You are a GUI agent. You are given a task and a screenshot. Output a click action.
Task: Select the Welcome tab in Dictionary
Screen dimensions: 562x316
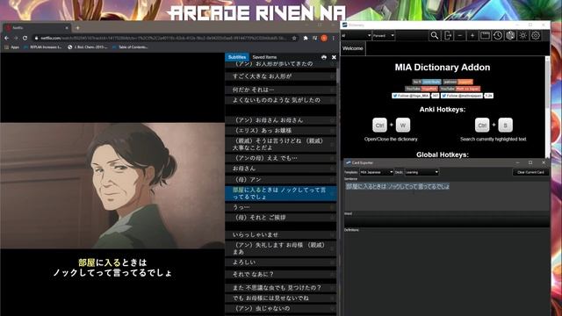point(353,48)
